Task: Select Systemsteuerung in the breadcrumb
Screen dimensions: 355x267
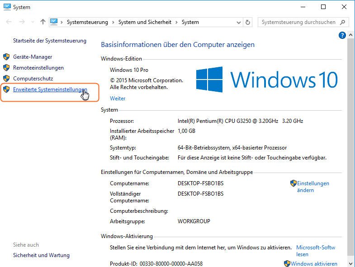Action: 87,22
